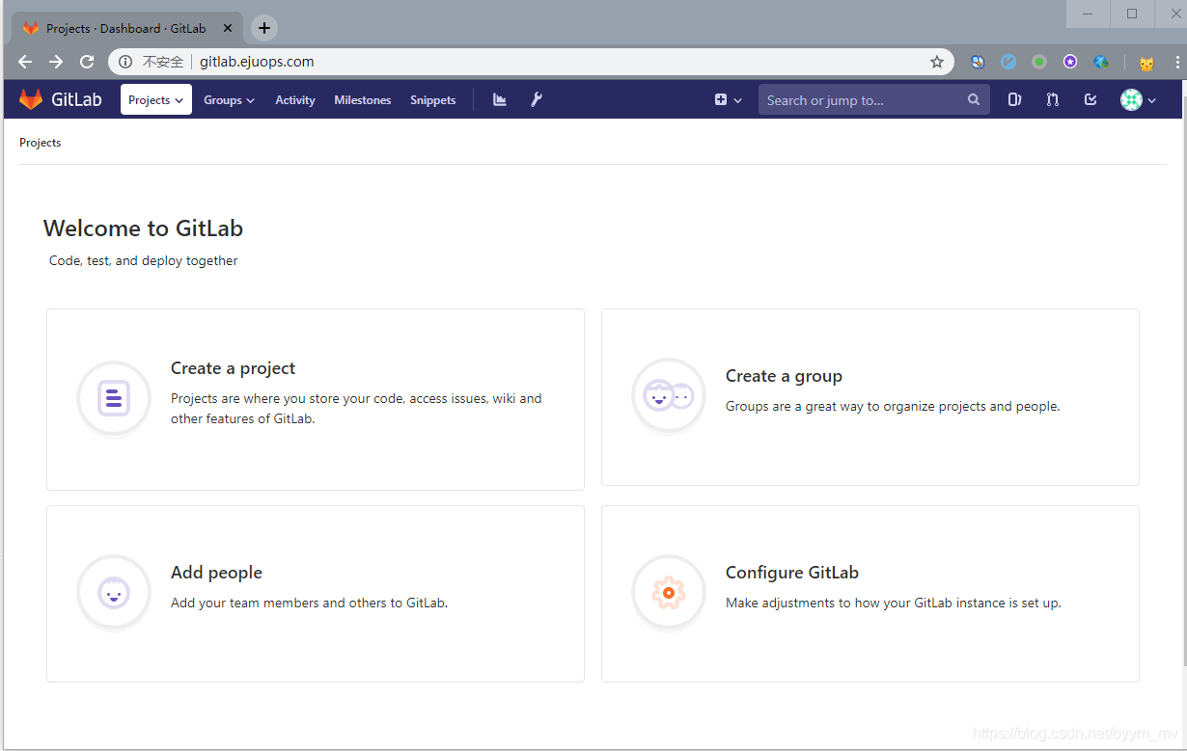Open the instance statistics chart icon
1187x751 pixels.
pyautogui.click(x=500, y=99)
